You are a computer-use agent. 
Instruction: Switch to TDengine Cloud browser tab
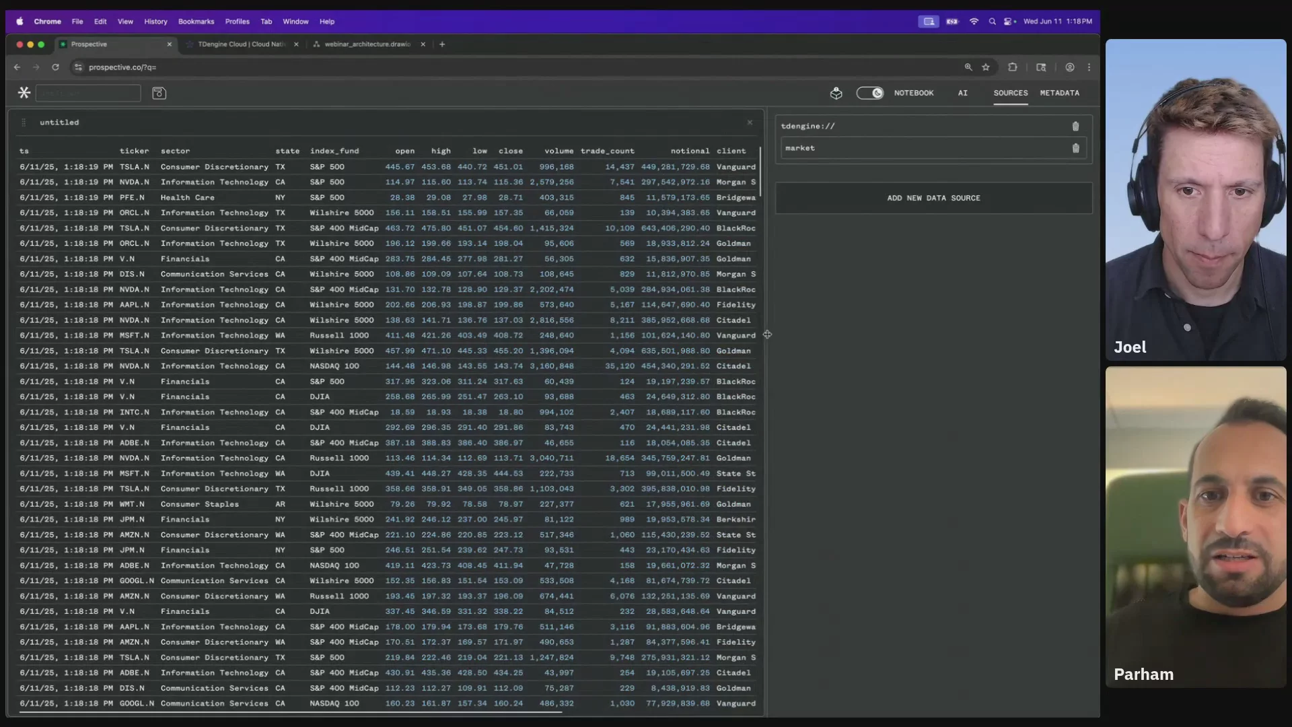[241, 44]
